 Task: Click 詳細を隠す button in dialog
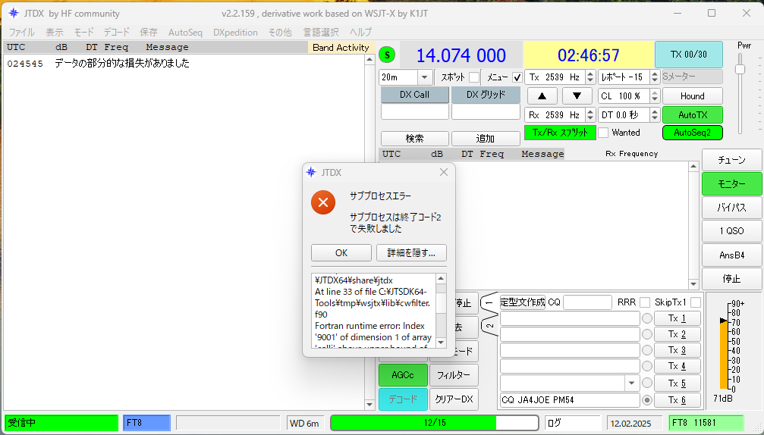click(411, 252)
